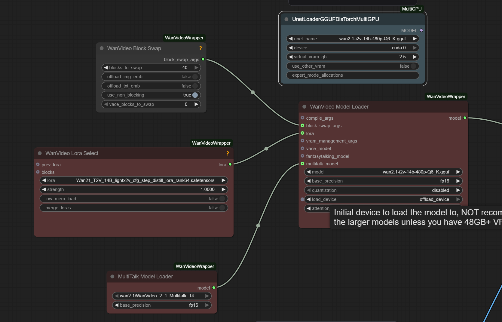Open the quantization dropdown

point(383,190)
